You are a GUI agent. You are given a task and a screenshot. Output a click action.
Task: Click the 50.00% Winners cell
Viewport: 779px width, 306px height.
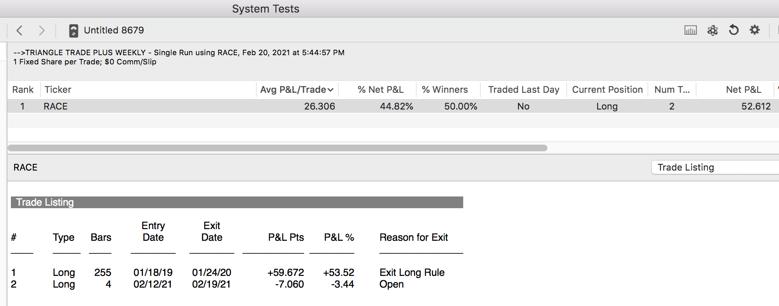461,106
